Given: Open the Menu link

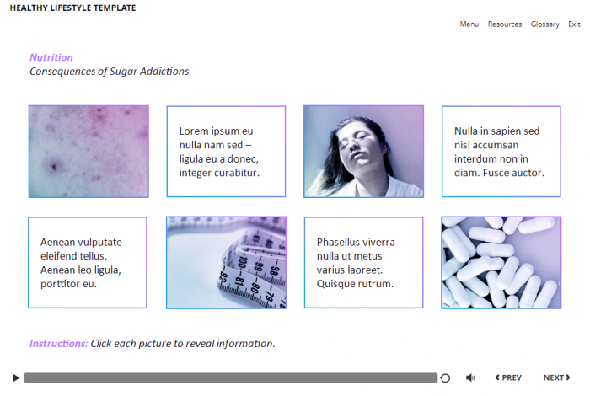Looking at the screenshot, I should pyautogui.click(x=469, y=24).
